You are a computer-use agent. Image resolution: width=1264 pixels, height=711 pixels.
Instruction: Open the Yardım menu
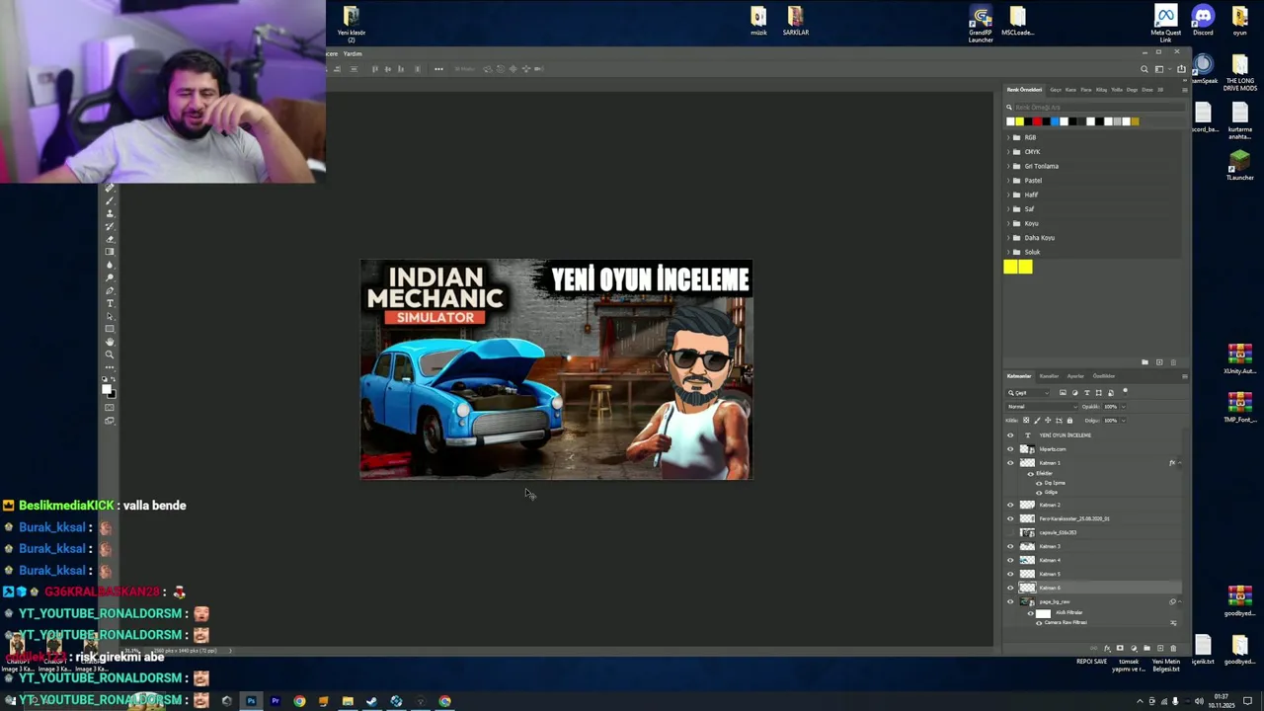[353, 54]
